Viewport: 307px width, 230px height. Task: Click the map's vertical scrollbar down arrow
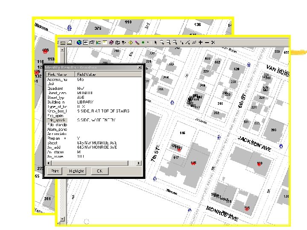coord(62,219)
